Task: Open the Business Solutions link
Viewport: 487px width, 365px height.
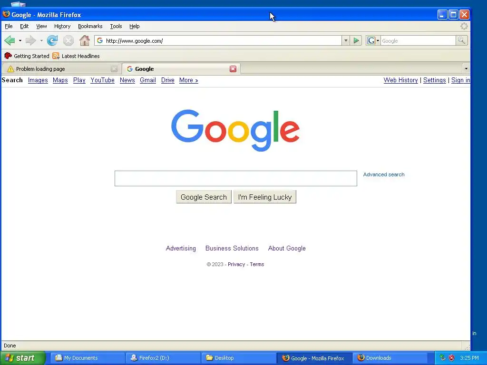Action: pos(232,248)
